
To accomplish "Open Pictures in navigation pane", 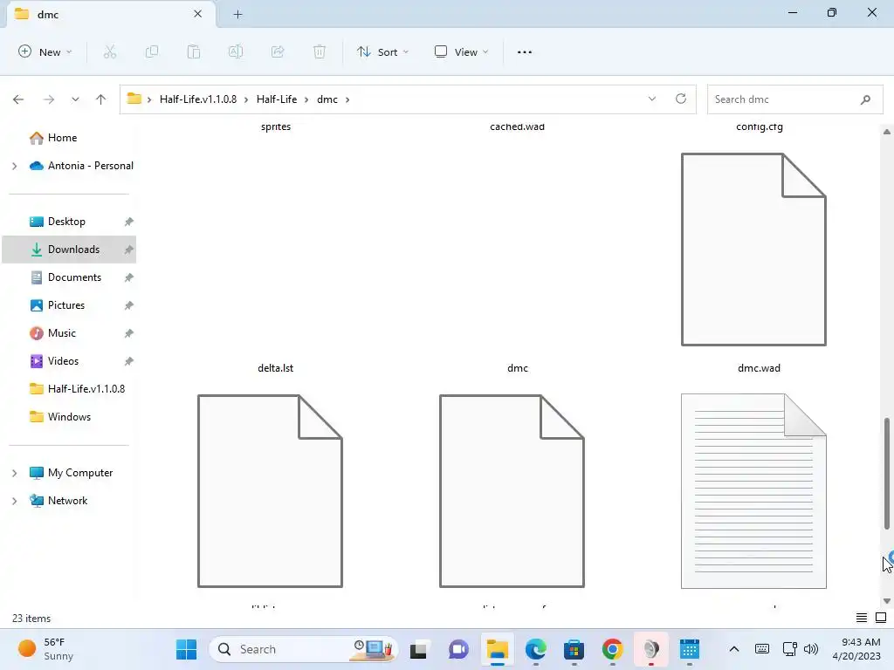I will 66,305.
